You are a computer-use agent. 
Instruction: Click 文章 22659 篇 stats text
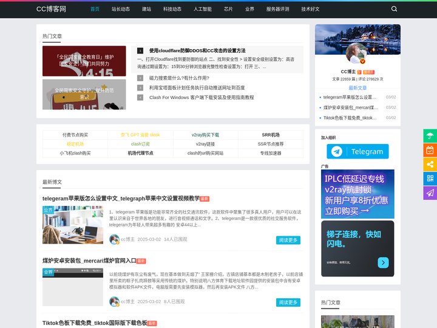tap(344, 79)
